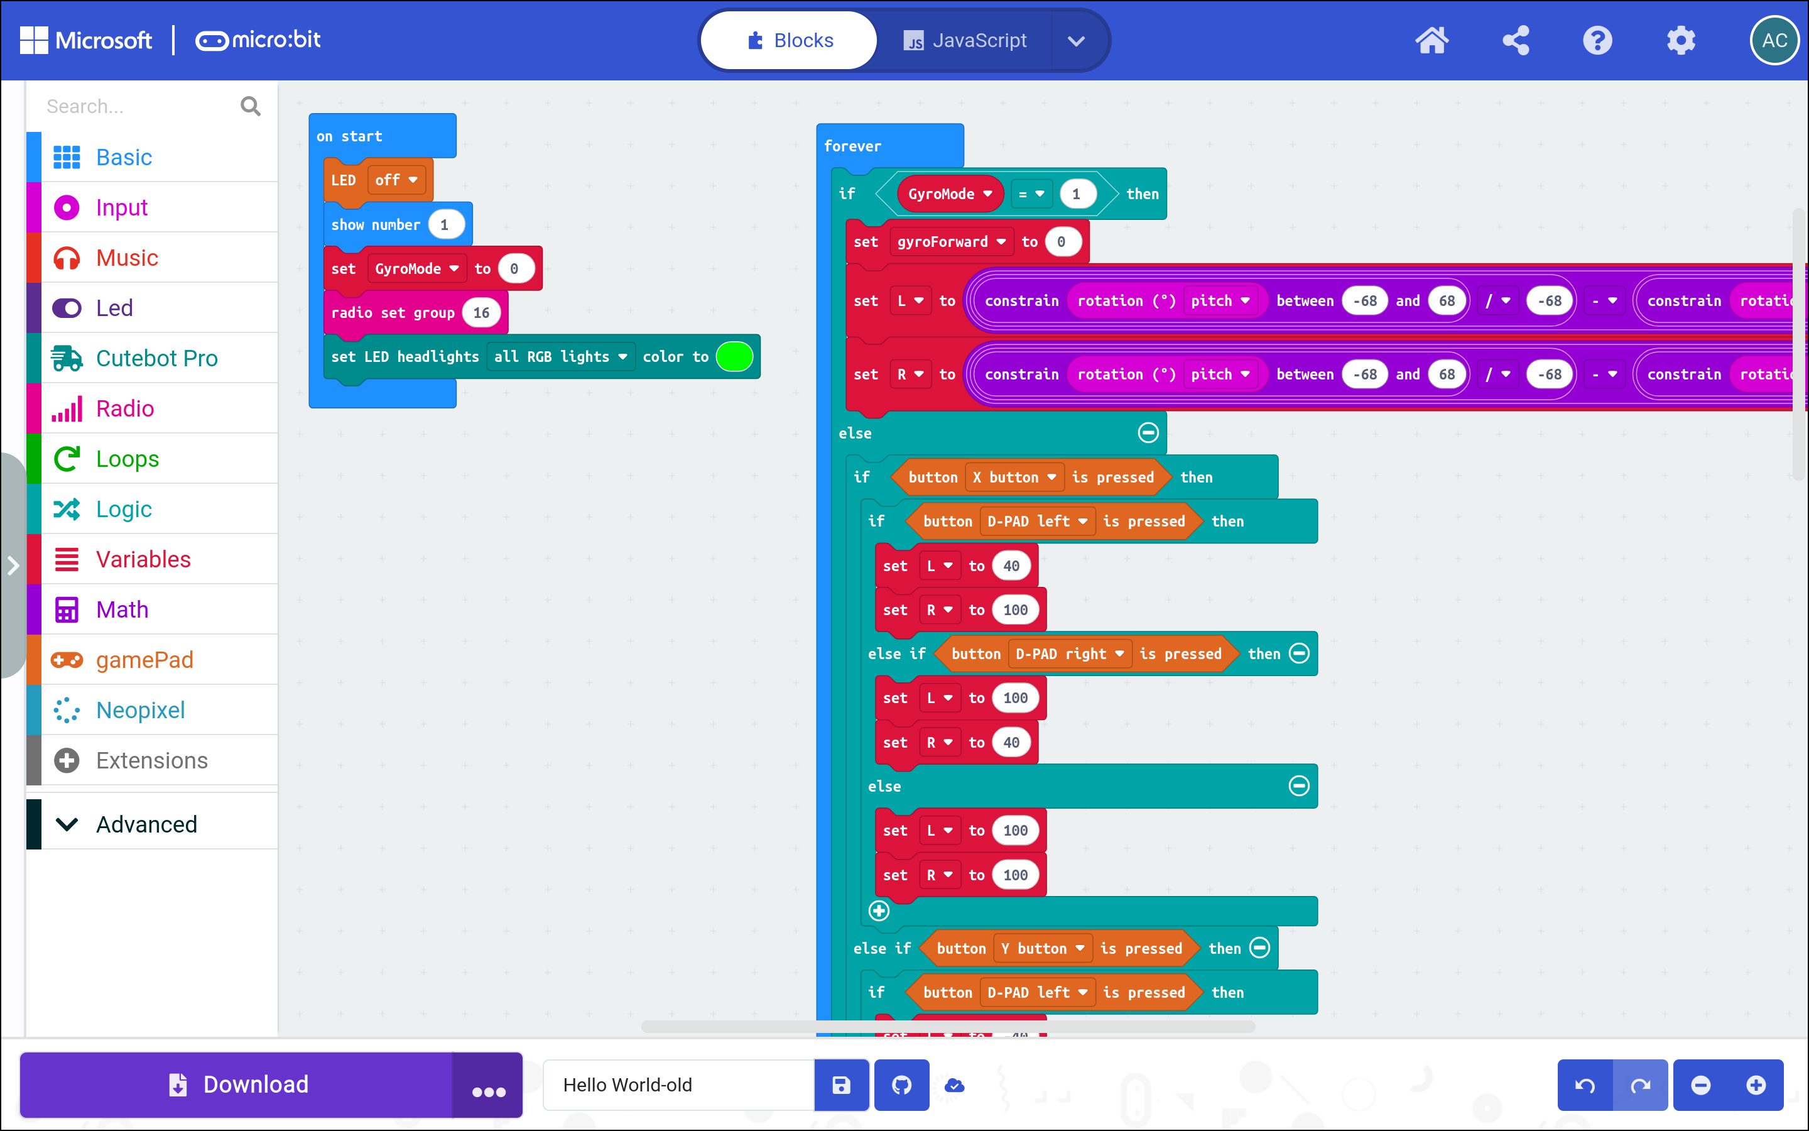Open the equals comparison operator dropdown
Screen dimensions: 1809x1131
coord(1031,194)
